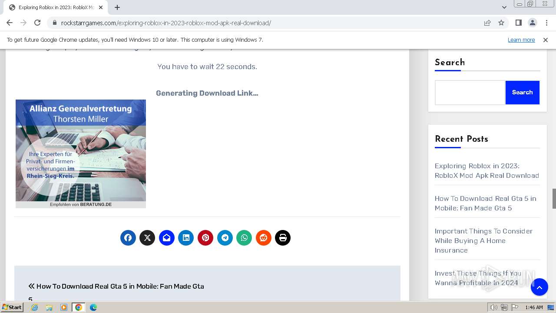Image resolution: width=556 pixels, height=313 pixels.
Task: Share the post via email icon
Action: 167,238
